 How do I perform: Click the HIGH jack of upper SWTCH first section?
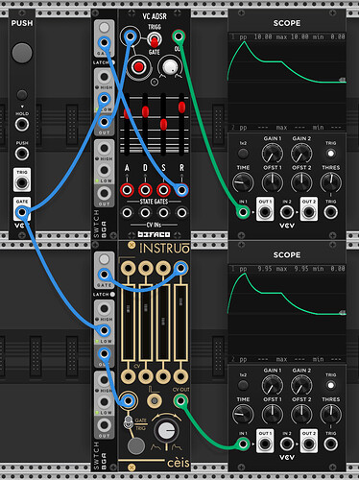coord(104,77)
